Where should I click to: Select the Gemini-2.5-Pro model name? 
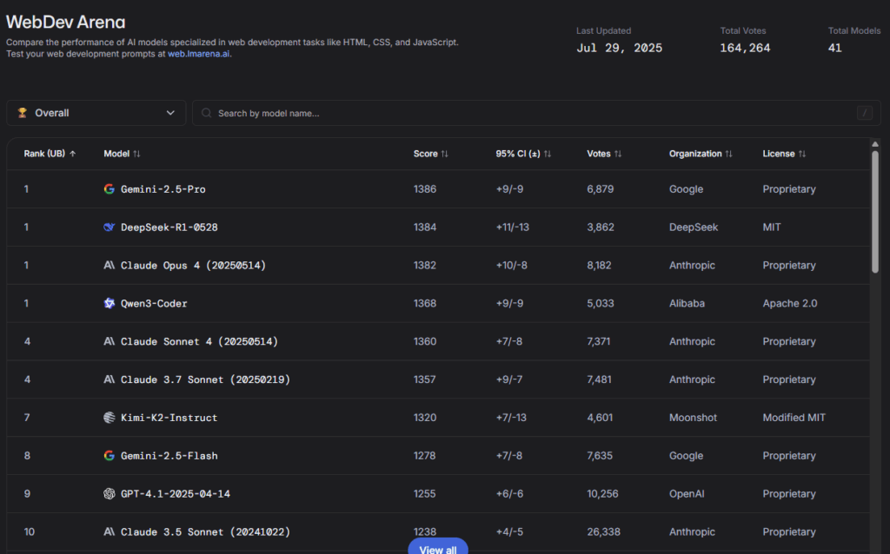tap(163, 188)
